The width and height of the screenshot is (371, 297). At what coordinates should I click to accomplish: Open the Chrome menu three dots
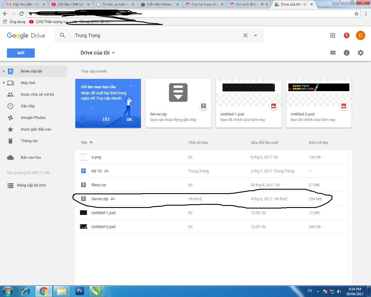coord(366,14)
